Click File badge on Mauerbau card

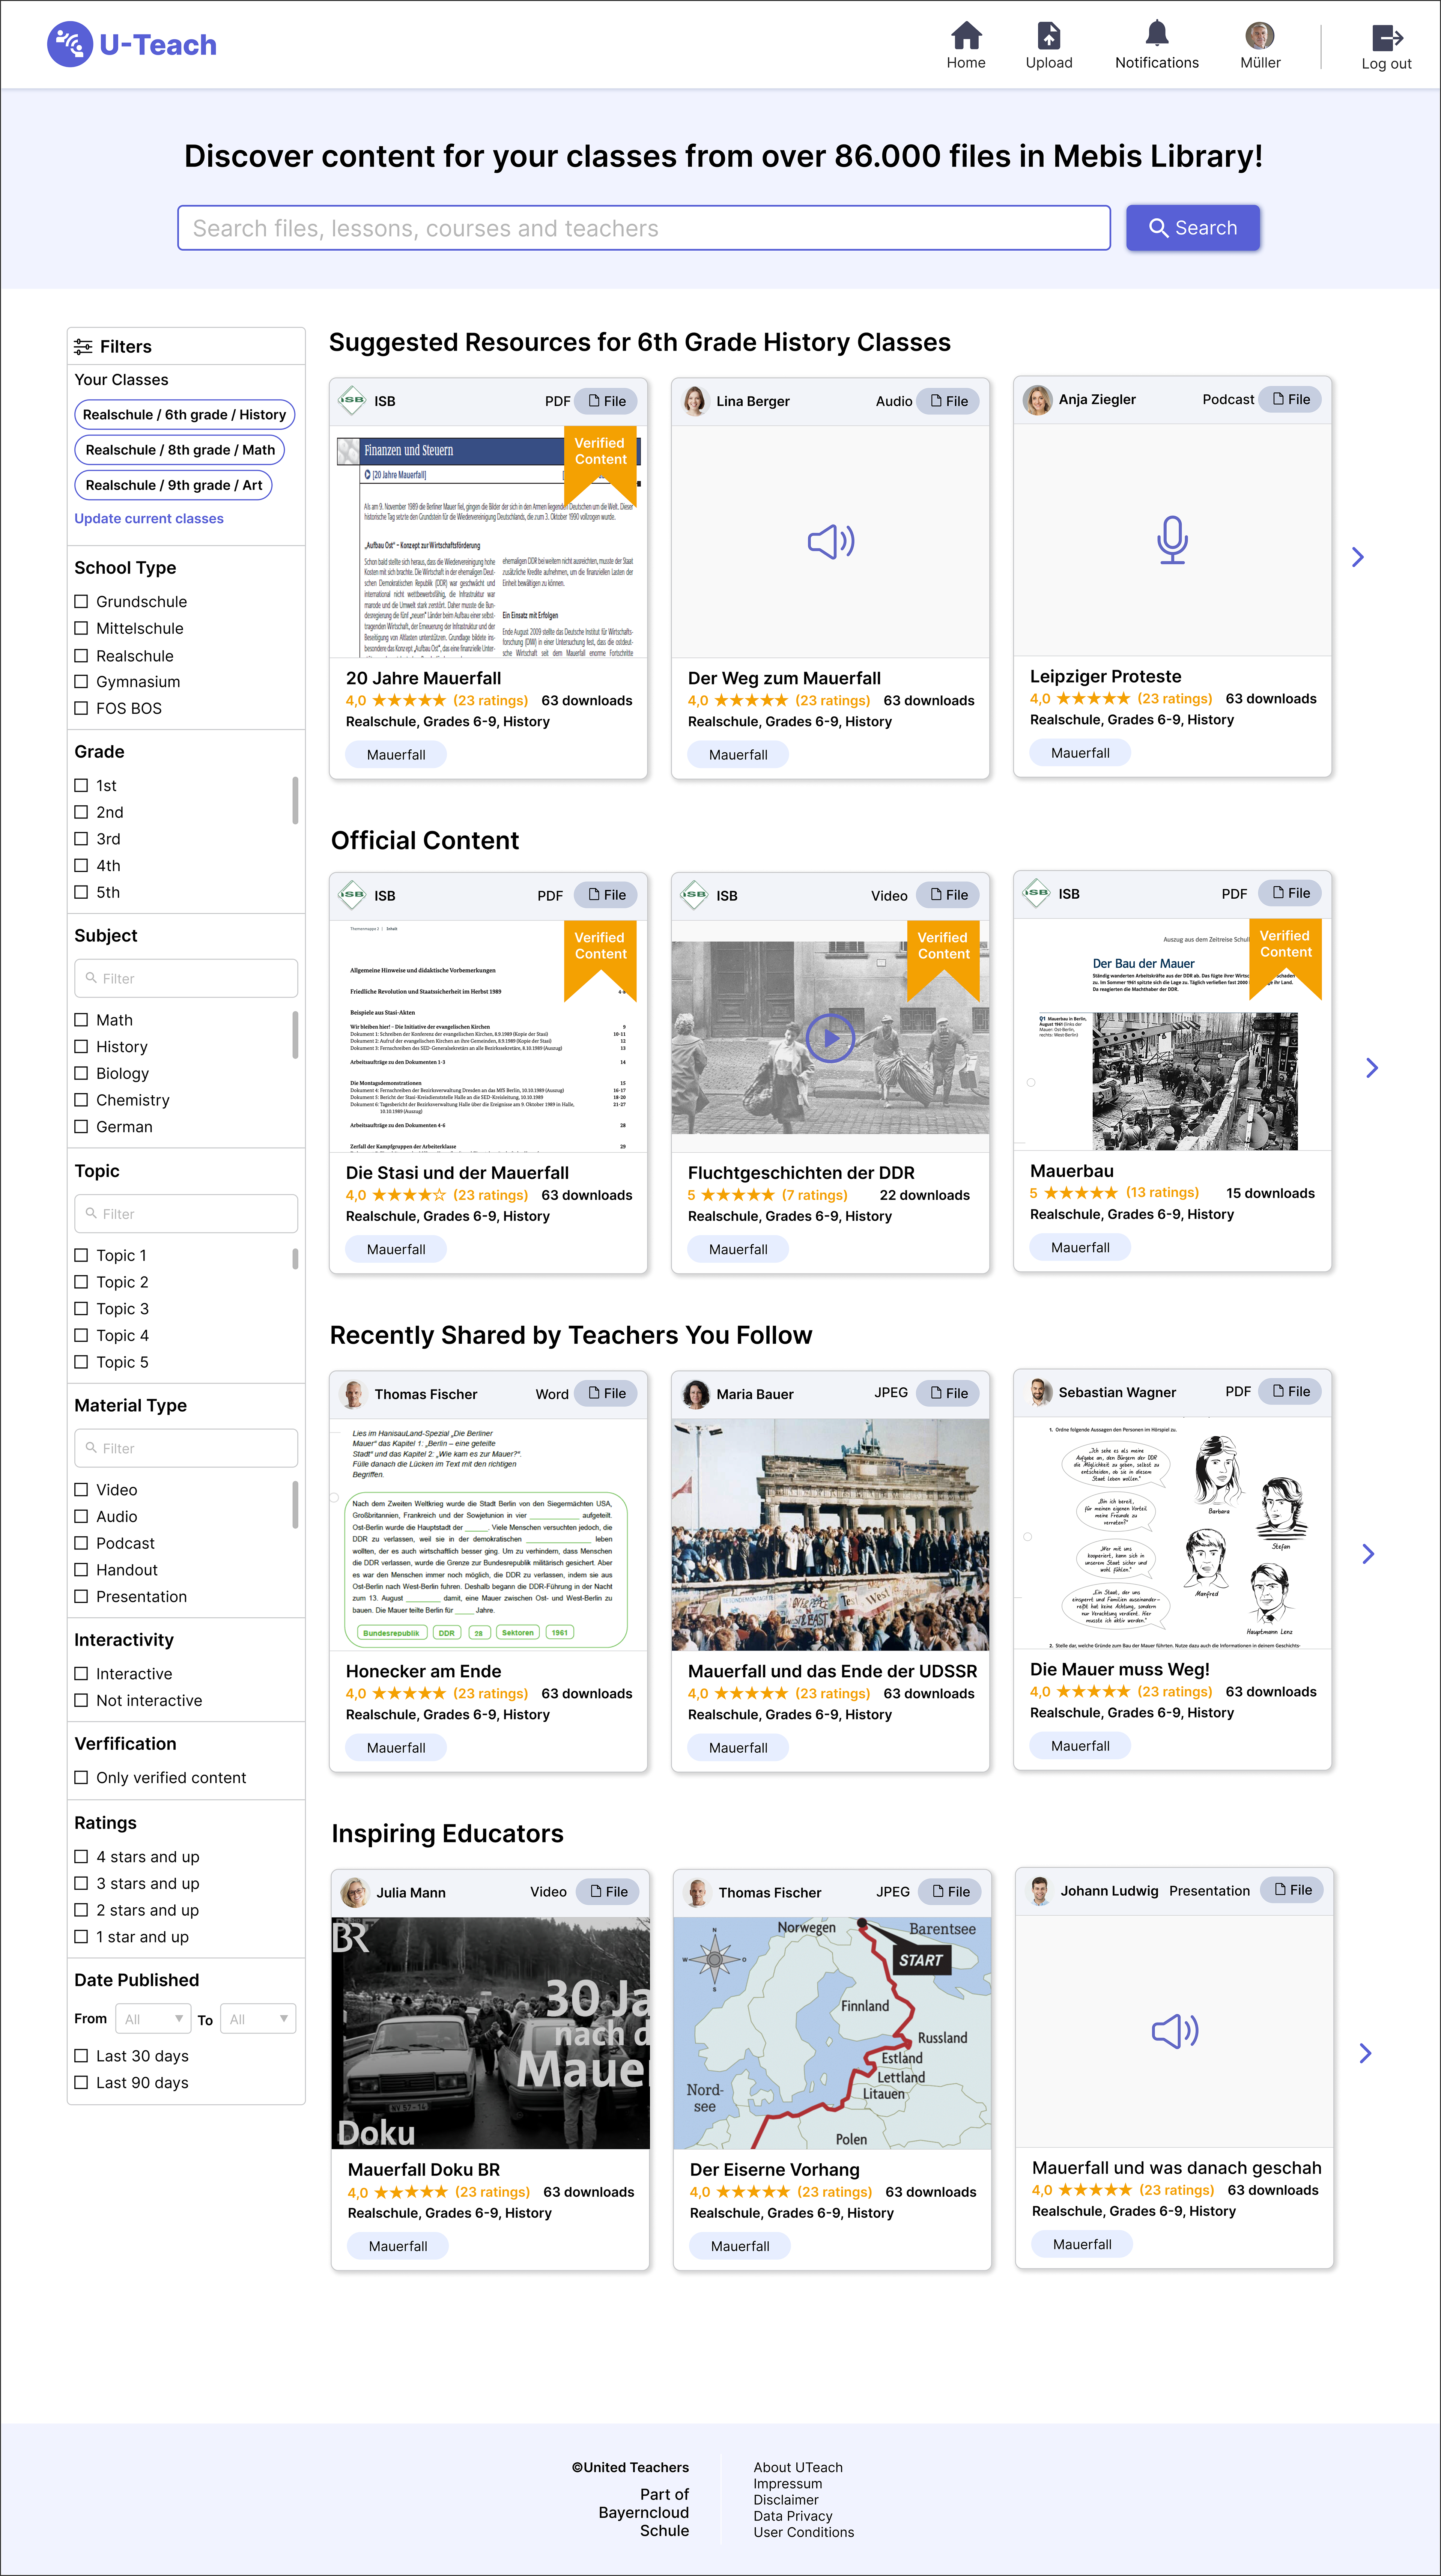pos(1290,893)
